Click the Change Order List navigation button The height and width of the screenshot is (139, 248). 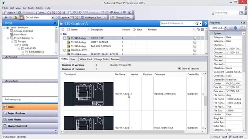(30, 126)
